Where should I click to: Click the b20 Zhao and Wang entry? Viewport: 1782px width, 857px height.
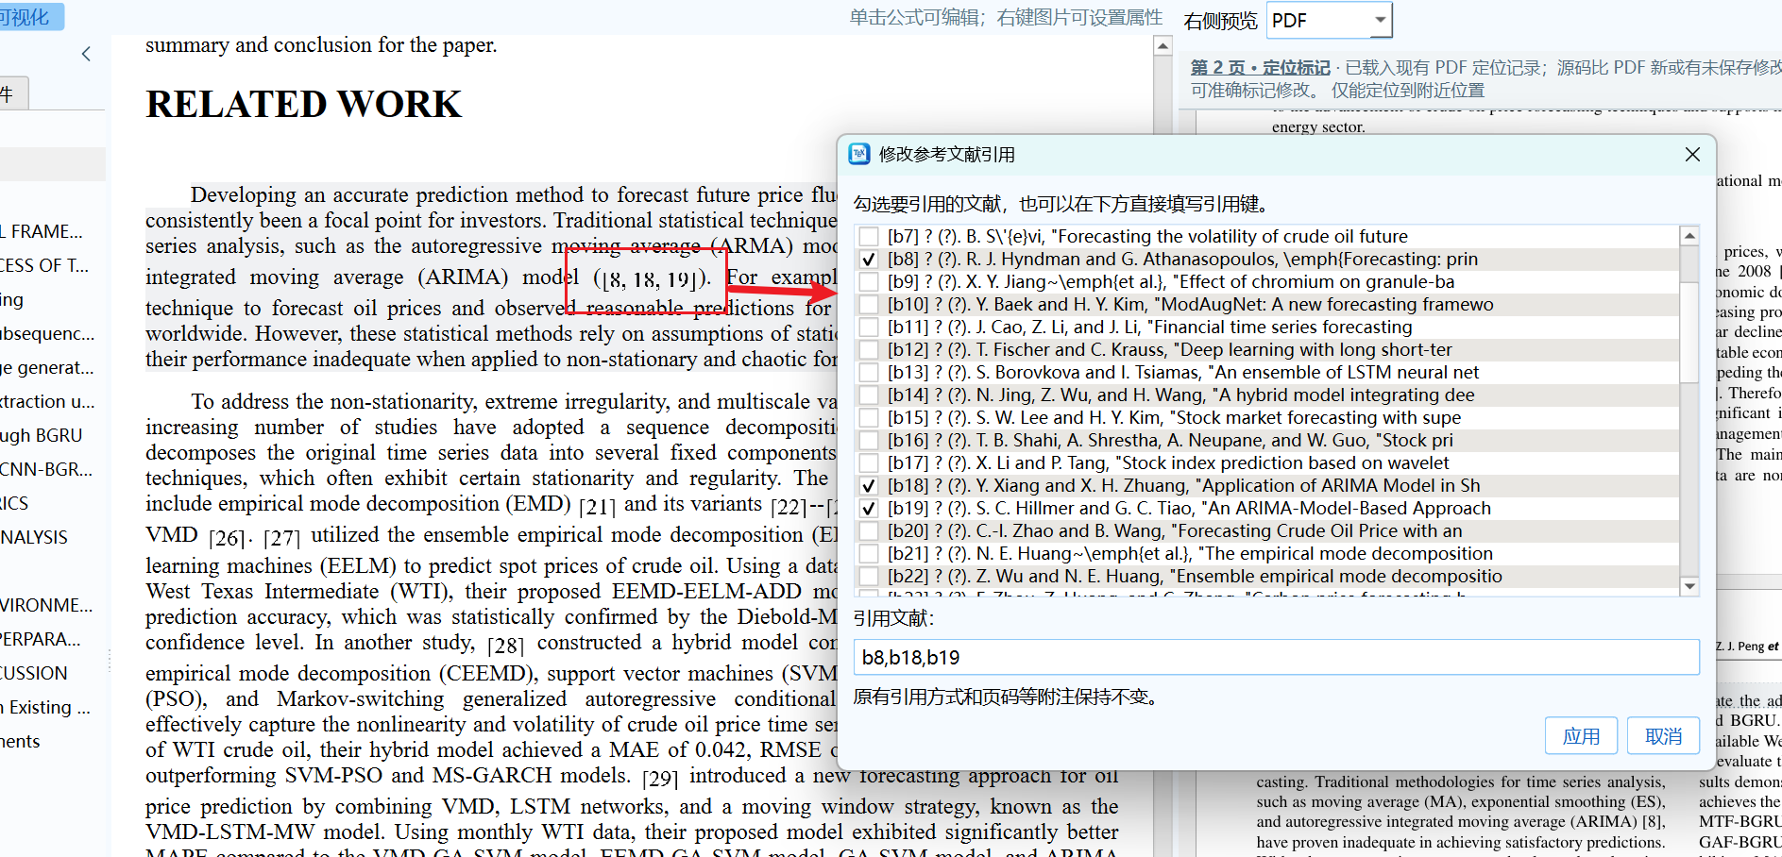[x=1175, y=530]
